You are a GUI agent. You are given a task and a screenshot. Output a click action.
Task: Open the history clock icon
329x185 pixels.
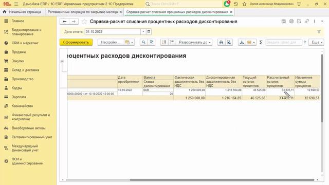[x=236, y=4]
